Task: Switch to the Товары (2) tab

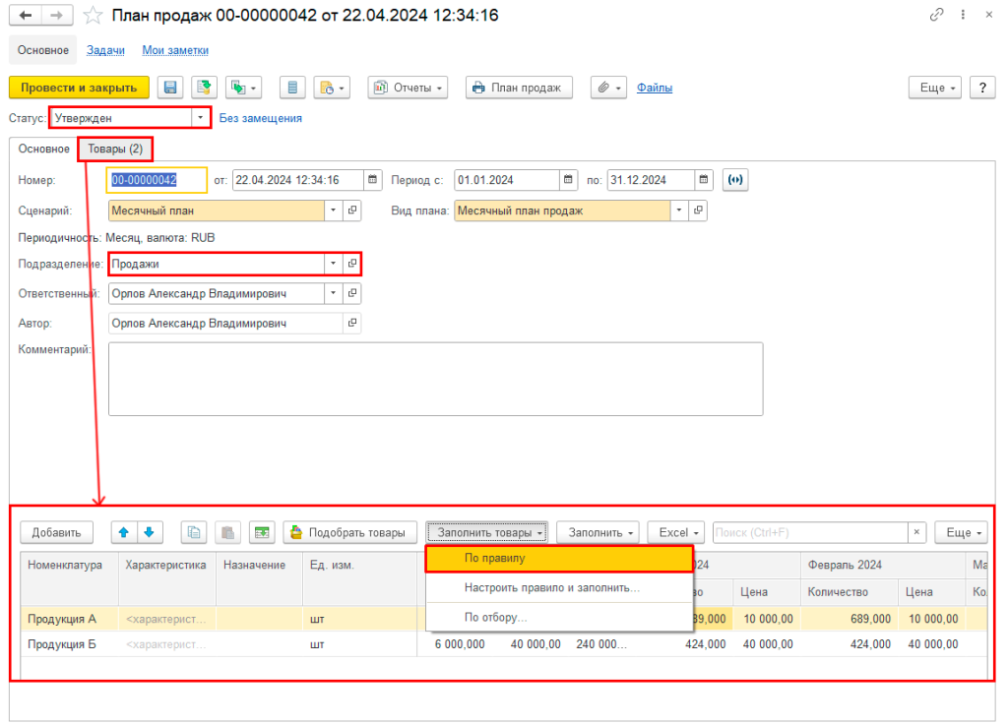Action: [x=115, y=149]
